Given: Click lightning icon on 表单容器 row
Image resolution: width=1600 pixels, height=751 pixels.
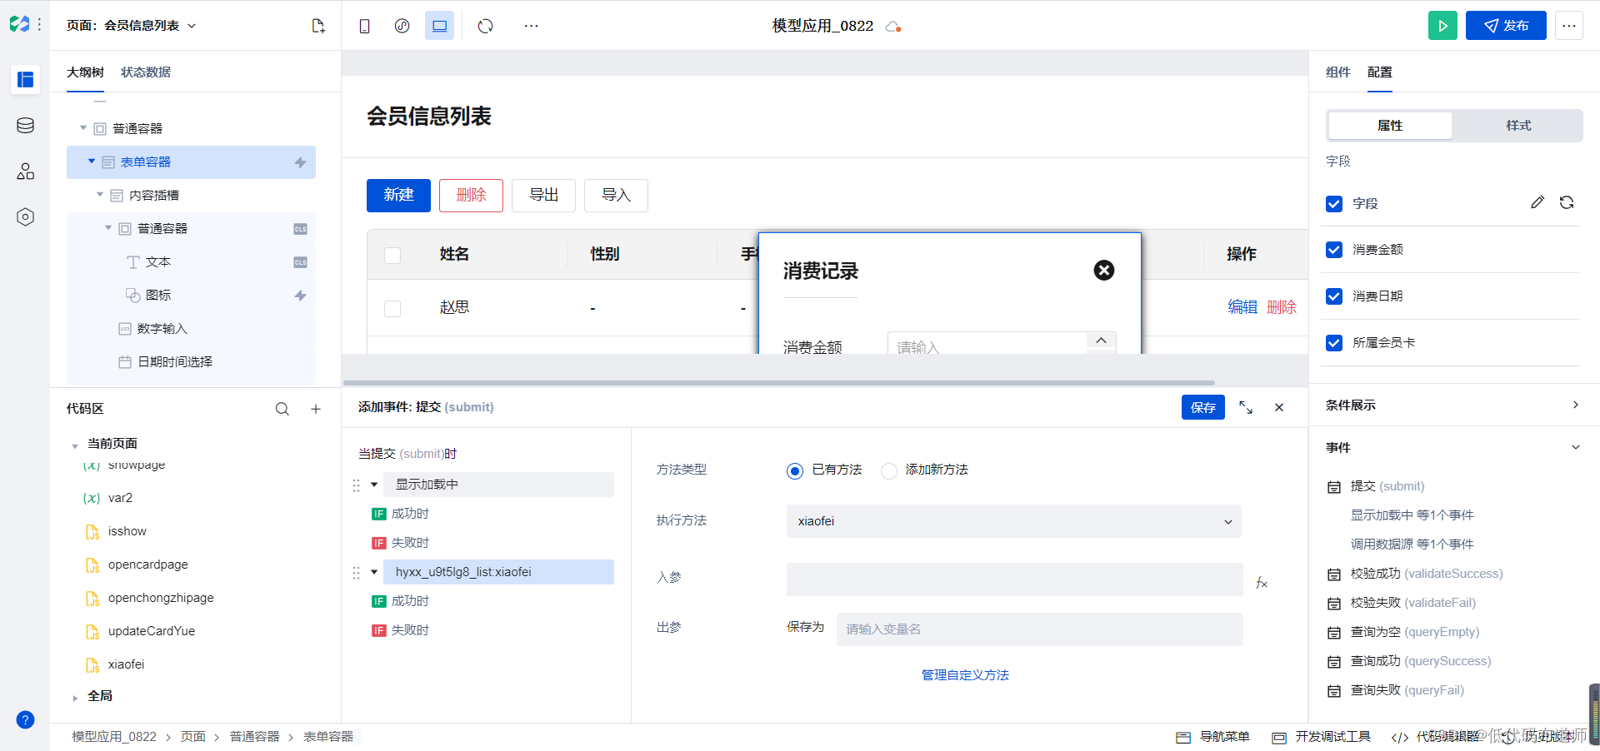Looking at the screenshot, I should click(x=301, y=162).
